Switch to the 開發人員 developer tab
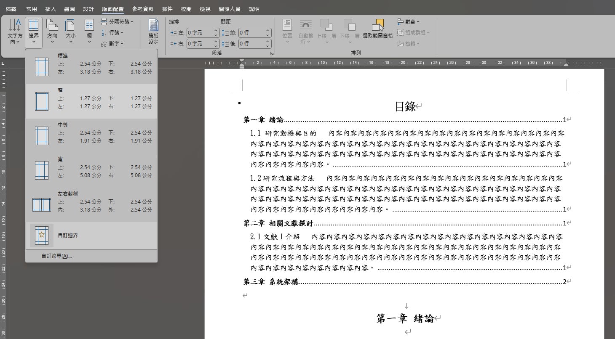The image size is (615, 339). pos(230,9)
